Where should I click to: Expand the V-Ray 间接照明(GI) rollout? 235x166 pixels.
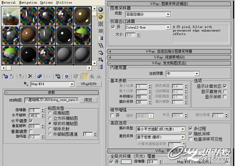tap(169, 57)
